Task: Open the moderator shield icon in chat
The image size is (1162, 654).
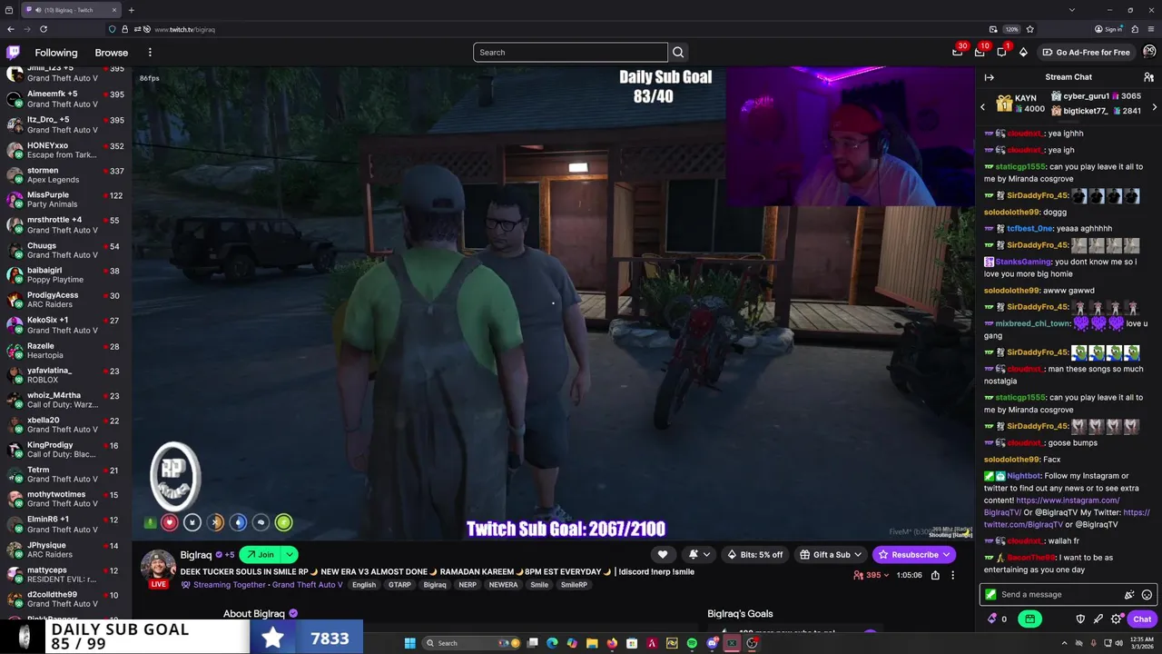Action: 1080,619
